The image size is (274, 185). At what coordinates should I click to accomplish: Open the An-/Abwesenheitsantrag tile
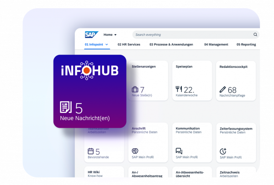(x=148, y=172)
